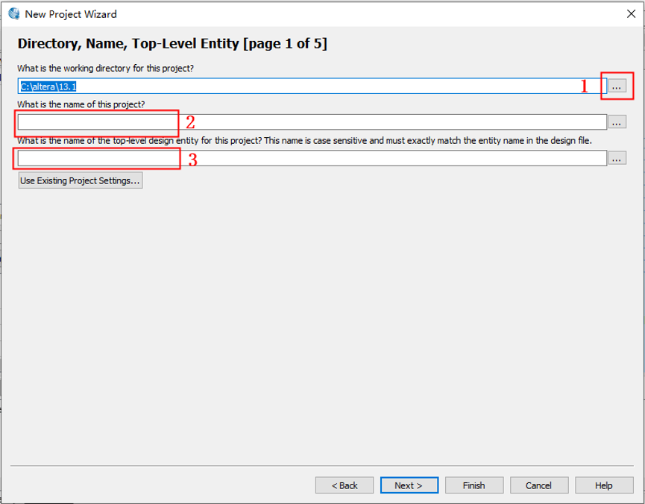Viewport: 645px width, 504px height.
Task: Click the red number 2 annotation marker
Action: tap(190, 123)
